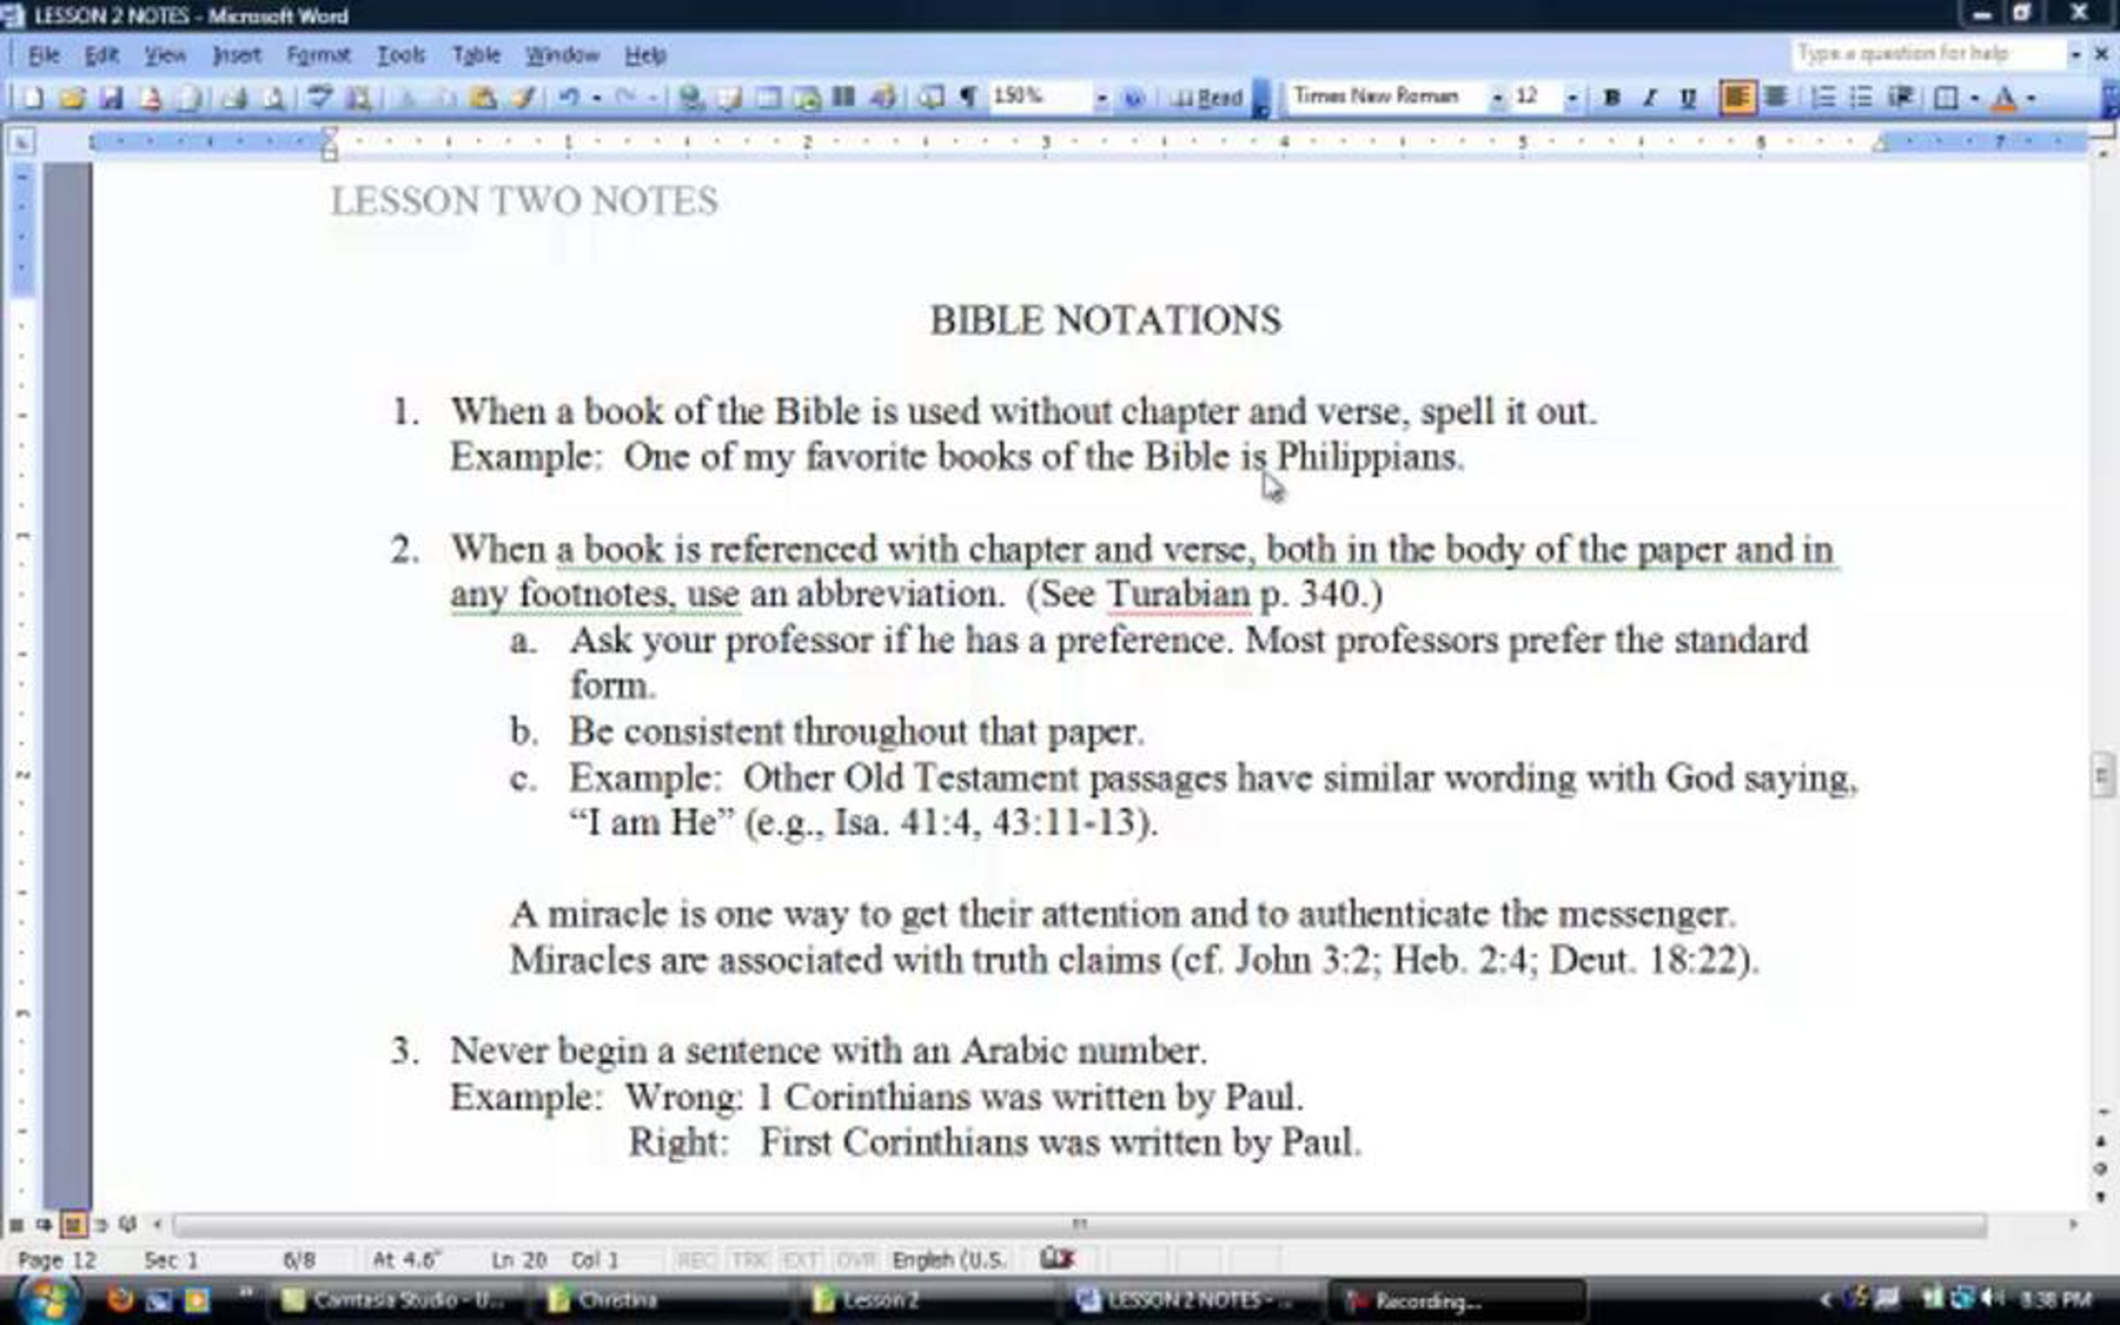Image resolution: width=2120 pixels, height=1325 pixels.
Task: Toggle Show/Hide paragraph marks
Action: 968,97
